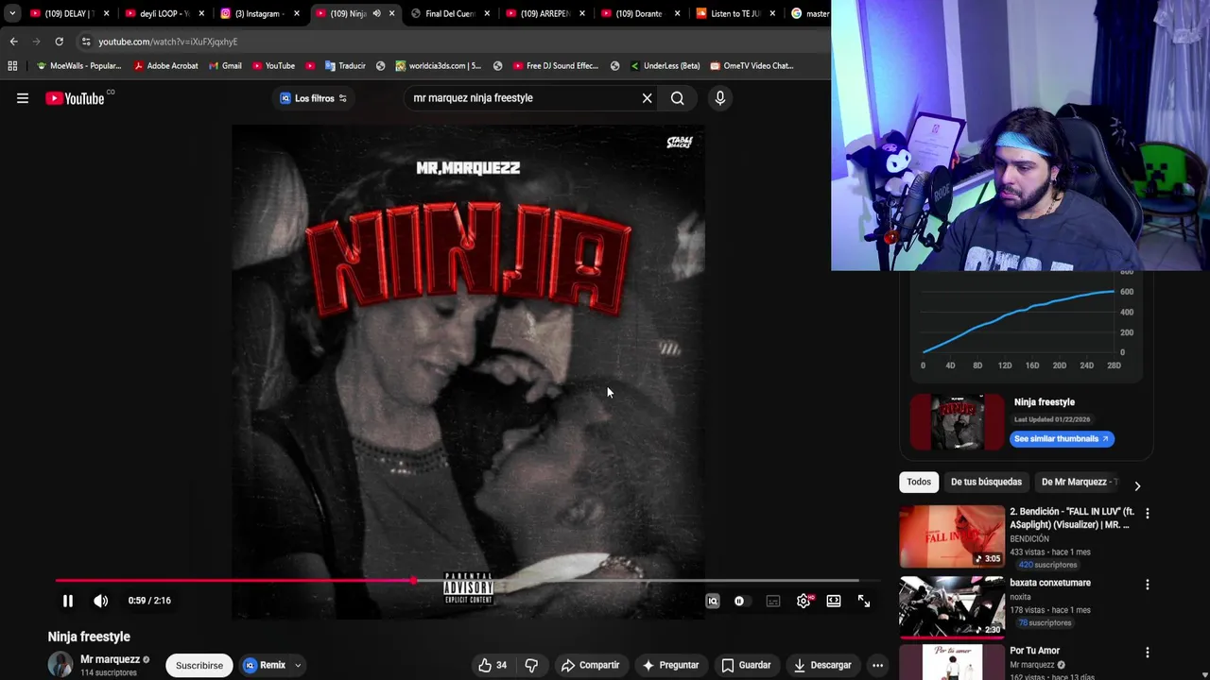Switch to the Instagram tab
Image resolution: width=1210 pixels, height=680 pixels.
pyautogui.click(x=259, y=13)
